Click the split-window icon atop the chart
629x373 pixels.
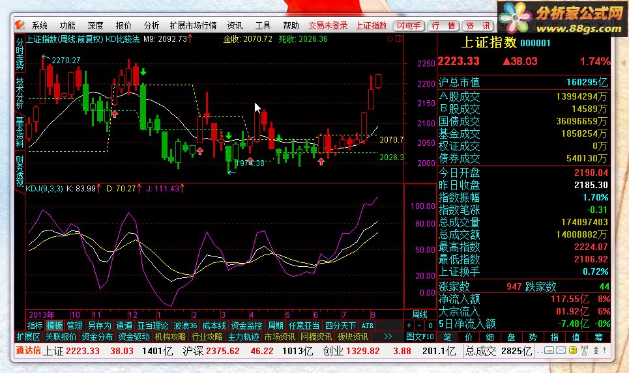[399, 38]
